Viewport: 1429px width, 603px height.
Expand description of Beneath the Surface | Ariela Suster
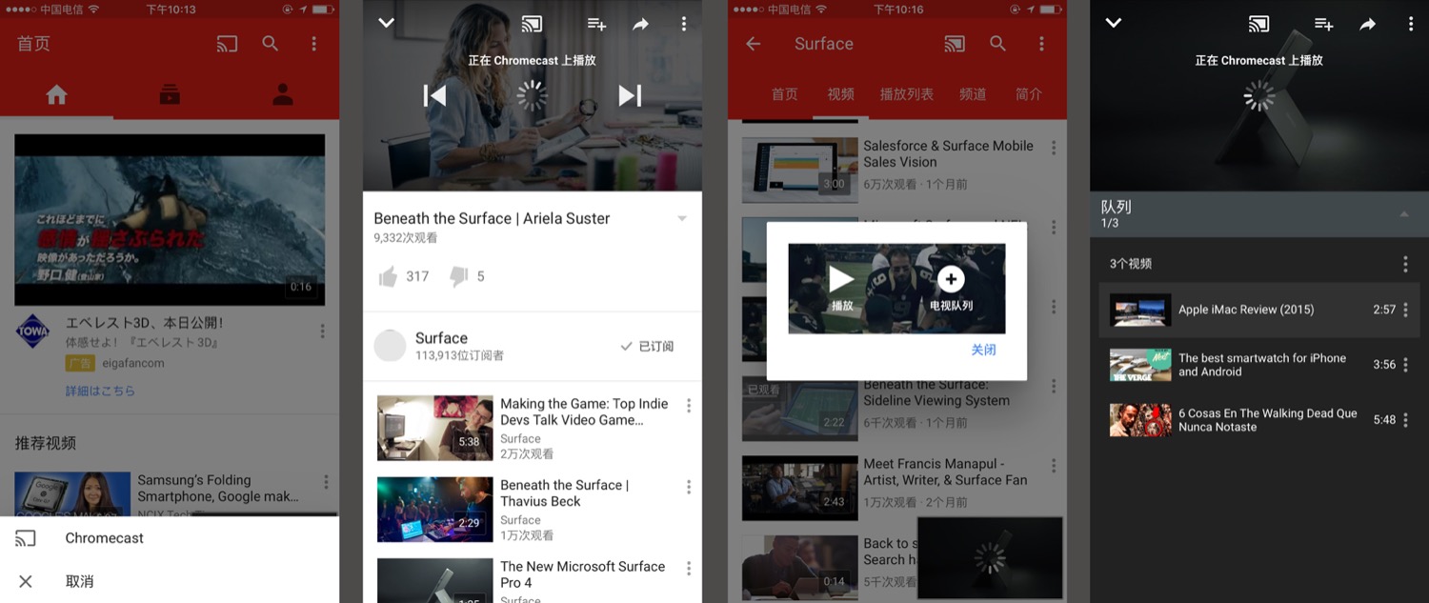pos(682,219)
